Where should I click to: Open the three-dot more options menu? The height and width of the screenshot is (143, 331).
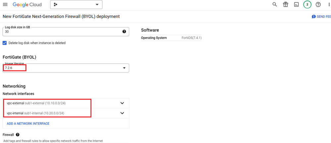pyautogui.click(x=329, y=5)
